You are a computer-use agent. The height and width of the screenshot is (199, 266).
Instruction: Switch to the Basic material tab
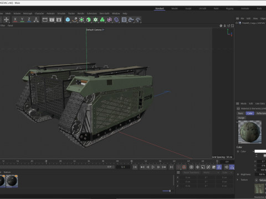(241, 113)
